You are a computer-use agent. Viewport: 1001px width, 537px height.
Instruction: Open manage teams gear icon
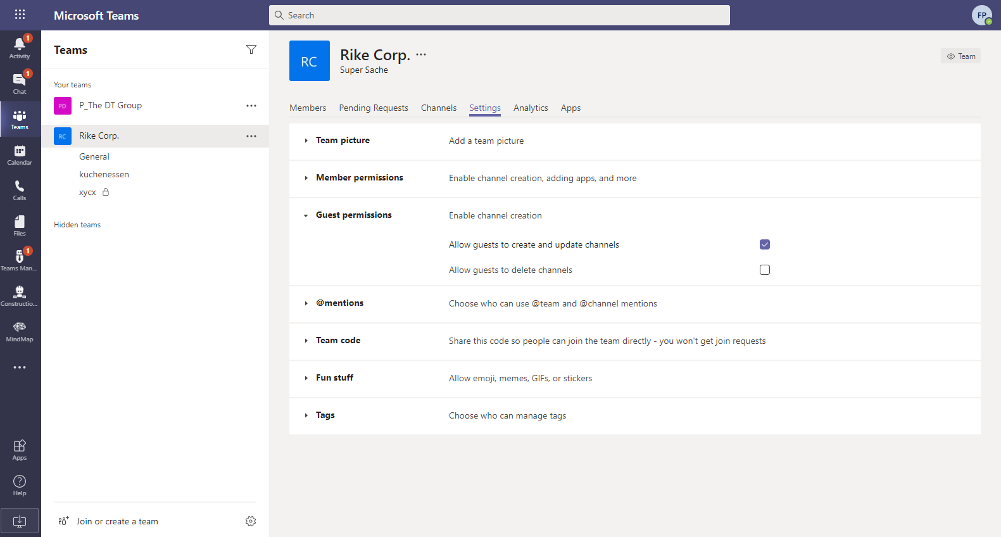tap(251, 521)
